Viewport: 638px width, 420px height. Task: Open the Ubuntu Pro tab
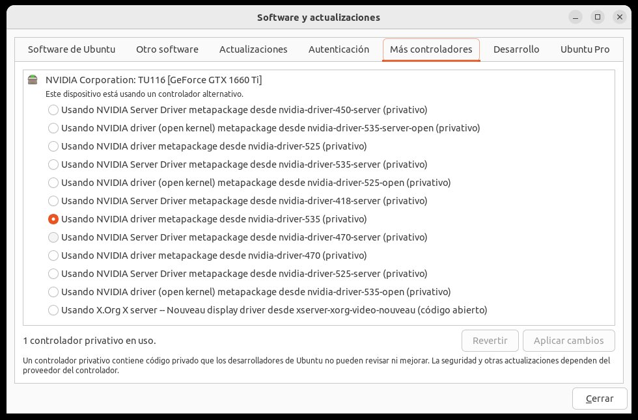click(x=585, y=49)
